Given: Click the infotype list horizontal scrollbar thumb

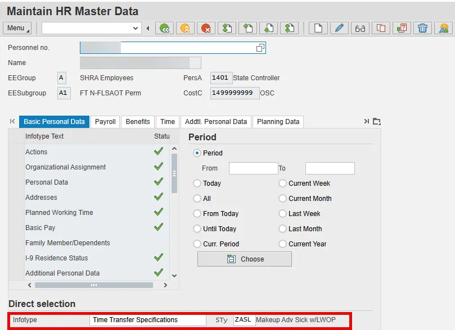Looking at the screenshot, I should [x=94, y=285].
